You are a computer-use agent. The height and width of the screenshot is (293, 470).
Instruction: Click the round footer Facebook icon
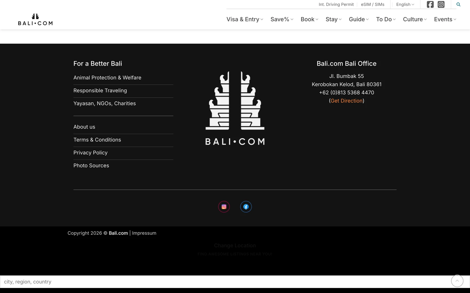click(246, 207)
